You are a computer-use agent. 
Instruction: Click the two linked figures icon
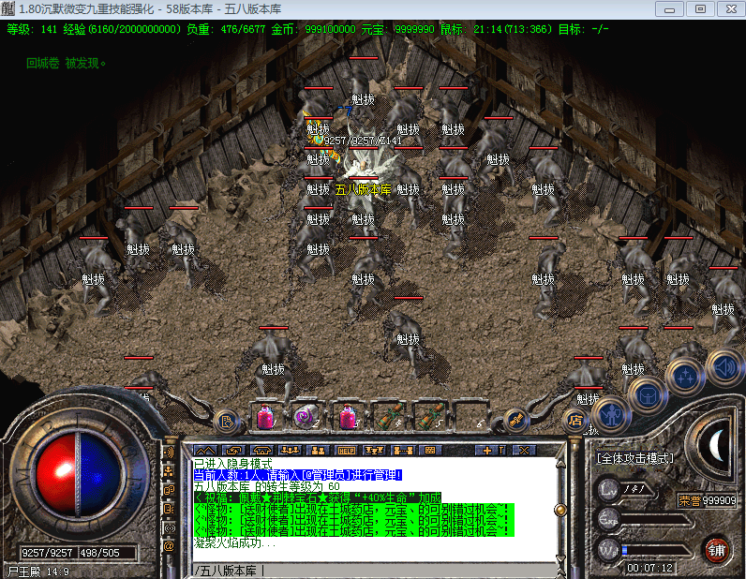[402, 450]
